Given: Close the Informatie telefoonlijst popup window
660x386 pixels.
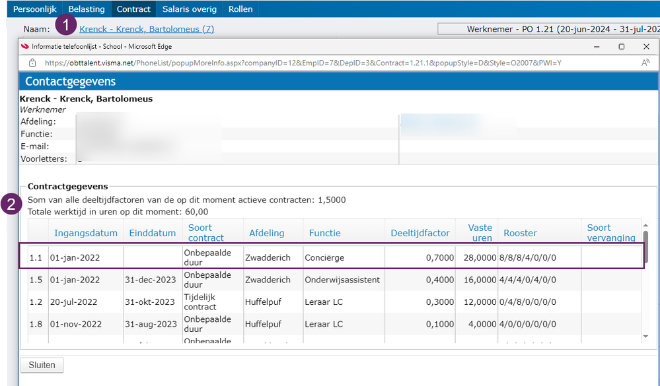Looking at the screenshot, I should [x=647, y=47].
